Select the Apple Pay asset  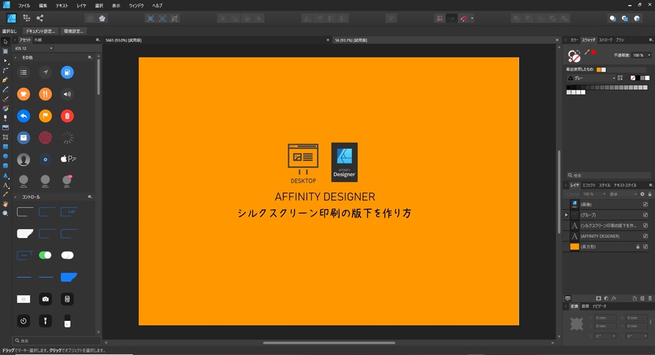coord(68,159)
